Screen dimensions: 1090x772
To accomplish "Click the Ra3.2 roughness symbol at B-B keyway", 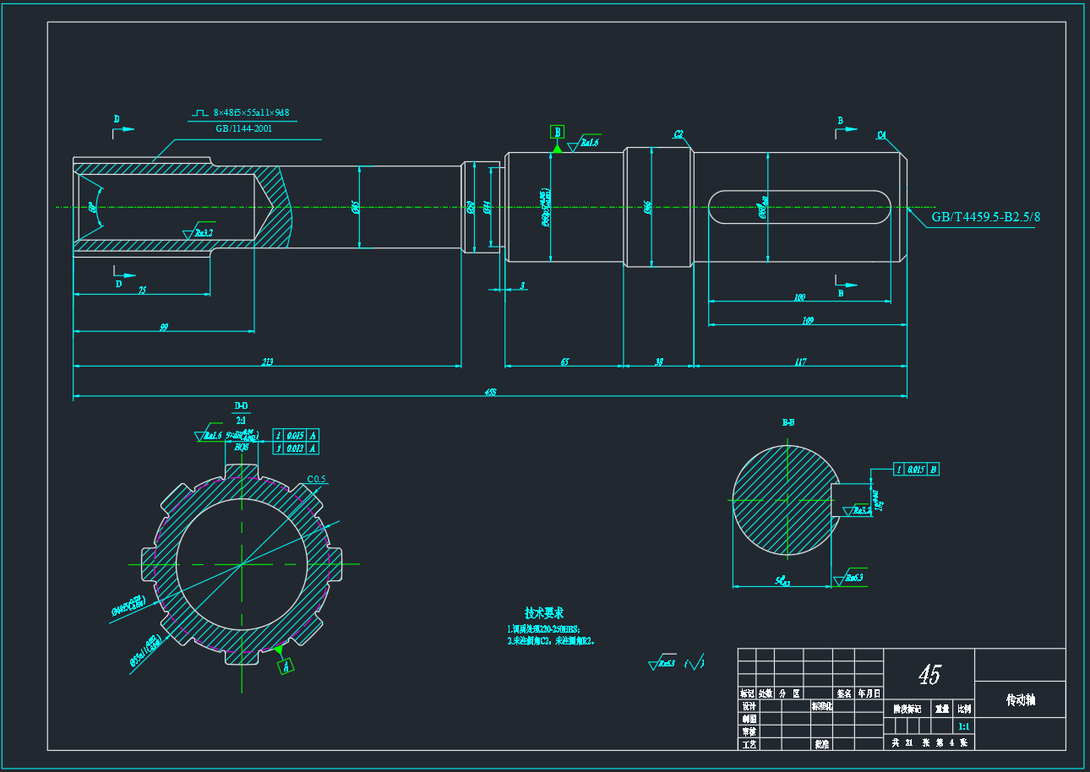I will click(857, 510).
